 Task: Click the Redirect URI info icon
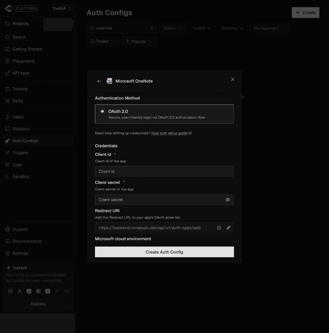[x=219, y=228]
